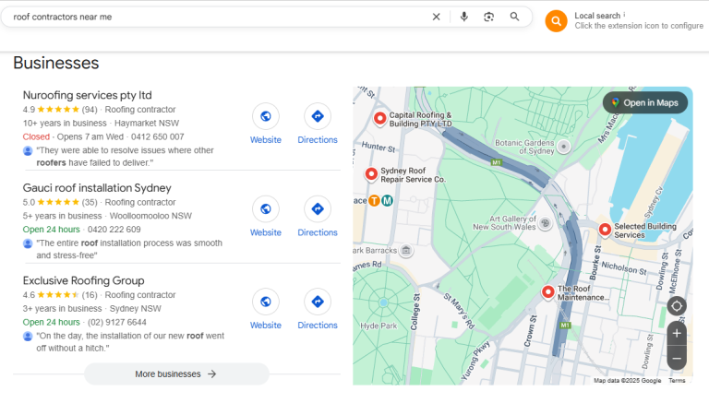Screen dimensions: 709x403
Task: Clear the search query text
Action: 437,17
